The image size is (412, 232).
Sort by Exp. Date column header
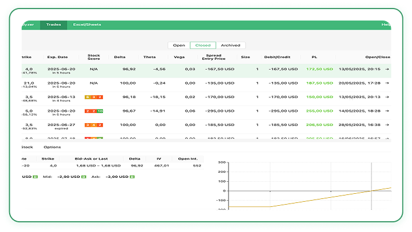[58, 57]
